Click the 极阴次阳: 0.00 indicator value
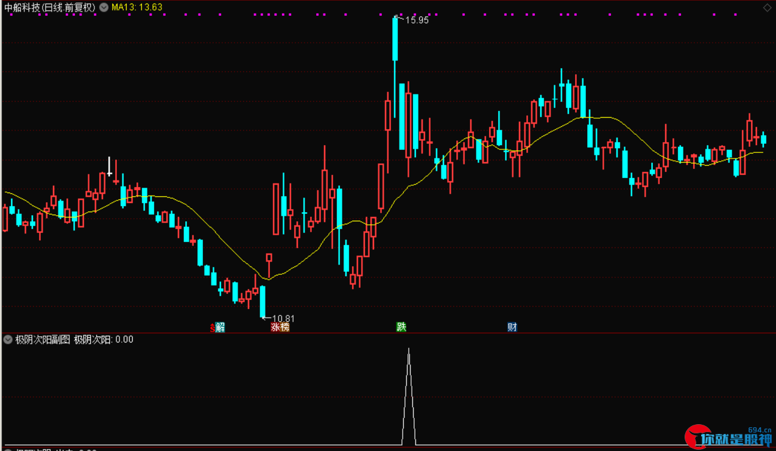The width and height of the screenshot is (776, 451). pos(104,339)
